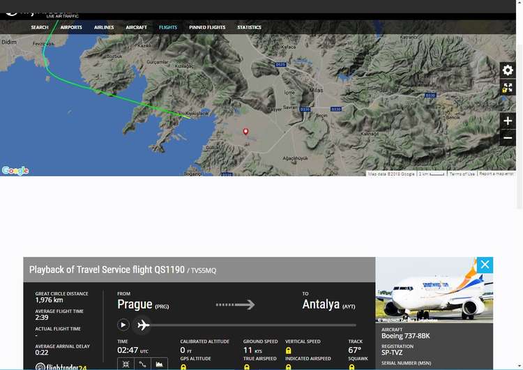Screen dimensions: 523x370
Task: Click the 02:47 UTC time value
Action: (132, 350)
